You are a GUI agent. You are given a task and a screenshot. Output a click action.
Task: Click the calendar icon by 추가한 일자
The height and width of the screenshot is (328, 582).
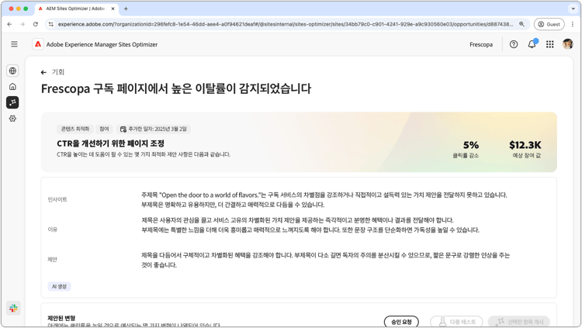tap(123, 129)
